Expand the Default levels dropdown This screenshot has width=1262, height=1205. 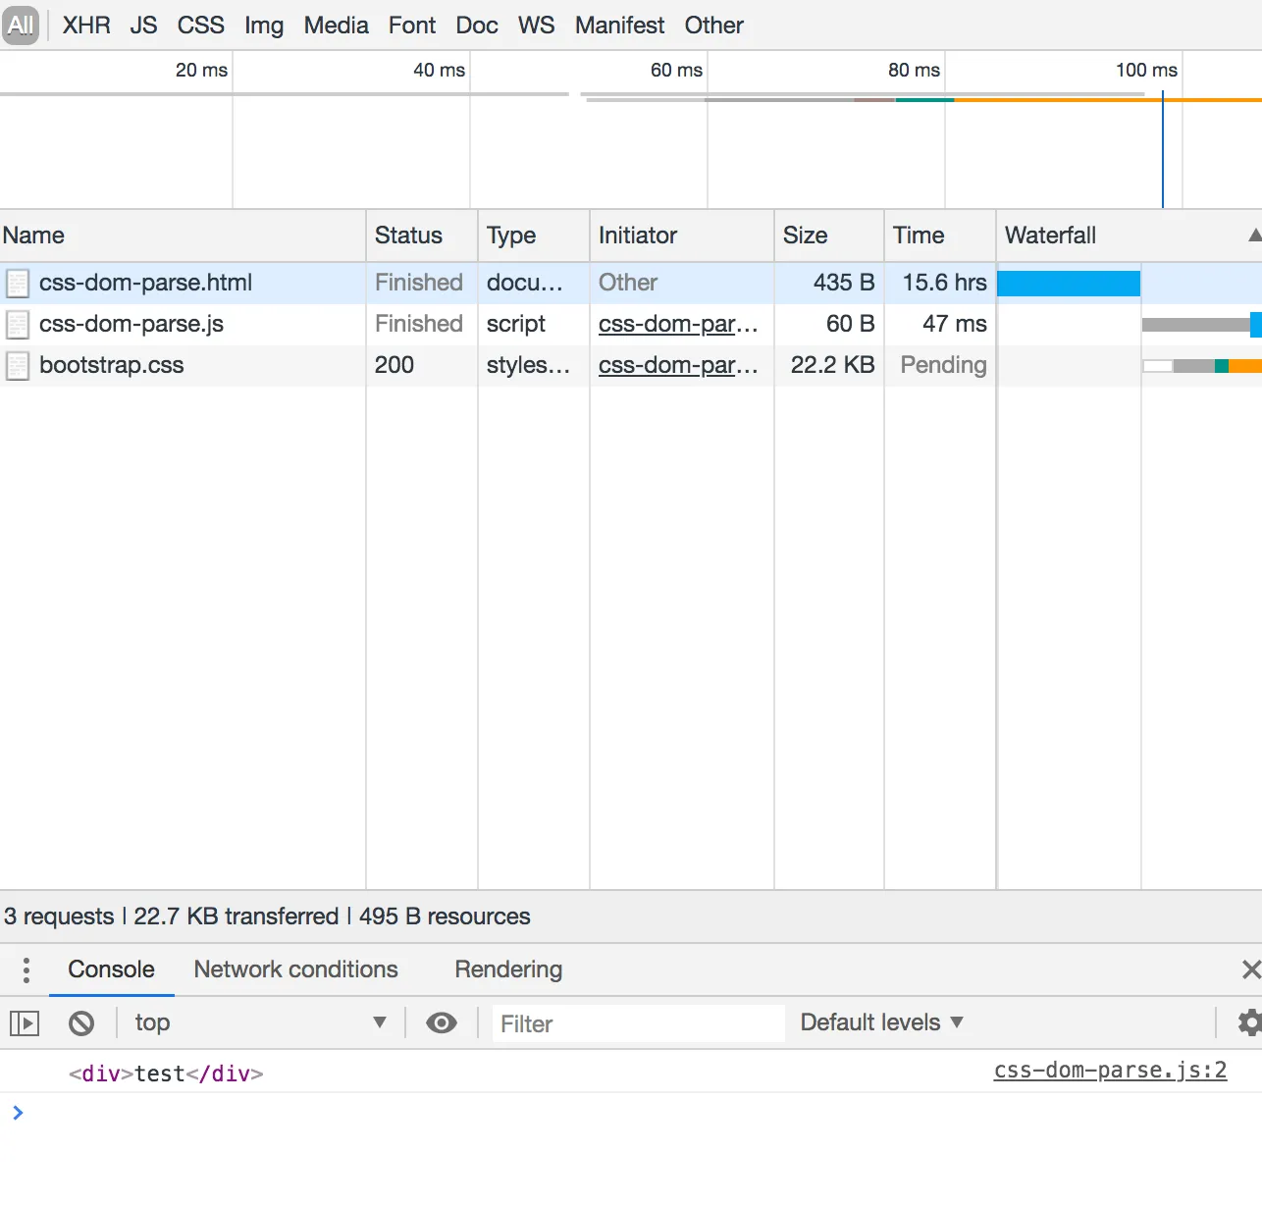pyautogui.click(x=881, y=1022)
